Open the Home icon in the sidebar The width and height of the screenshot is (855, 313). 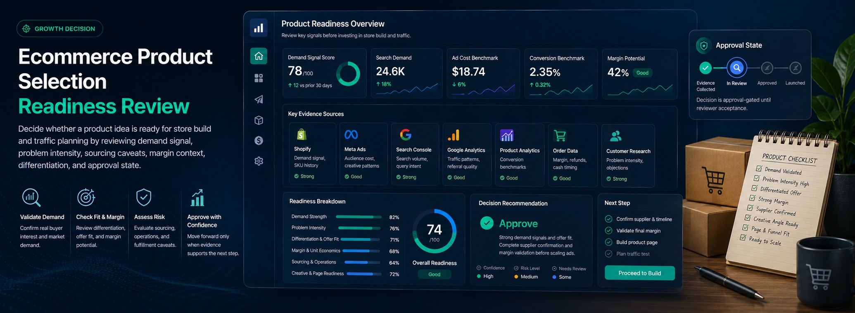coord(259,56)
